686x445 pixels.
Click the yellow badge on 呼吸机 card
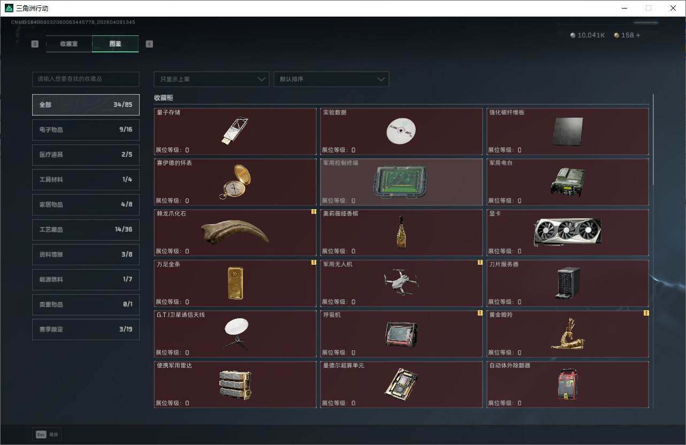tap(480, 313)
